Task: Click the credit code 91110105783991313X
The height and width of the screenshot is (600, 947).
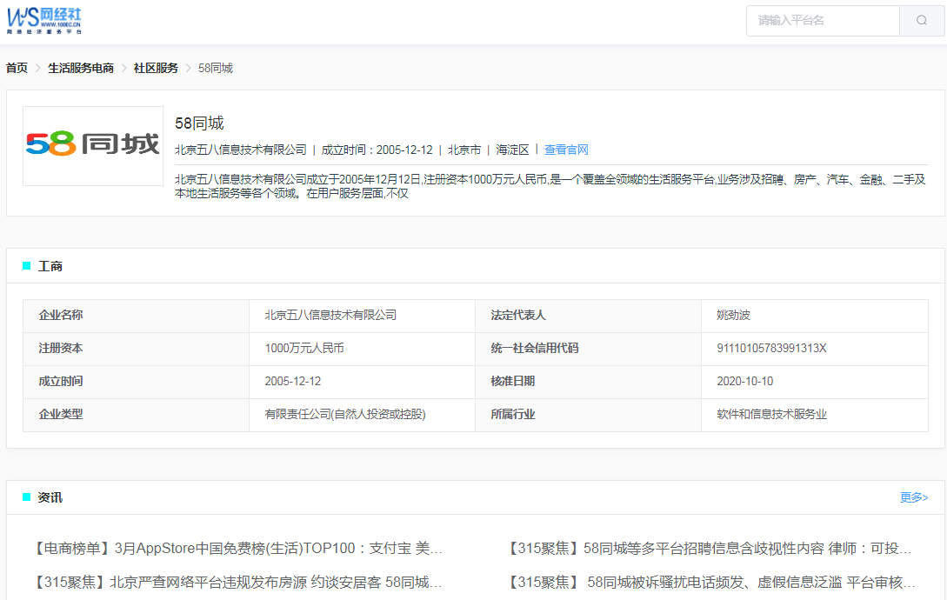Action: point(771,348)
